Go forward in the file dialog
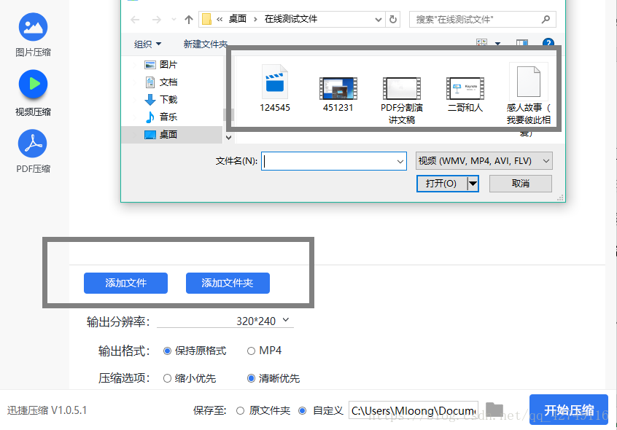This screenshot has width=617, height=430. point(157,19)
